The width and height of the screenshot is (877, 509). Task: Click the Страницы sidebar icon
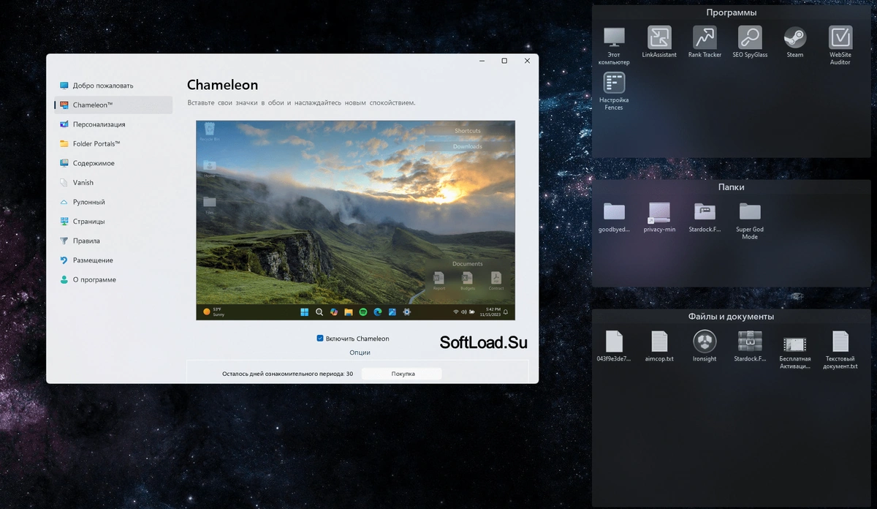64,222
